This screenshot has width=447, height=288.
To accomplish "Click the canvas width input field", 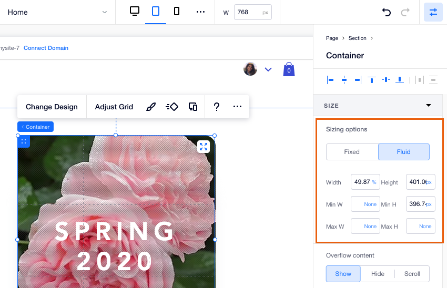I will tap(252, 12).
